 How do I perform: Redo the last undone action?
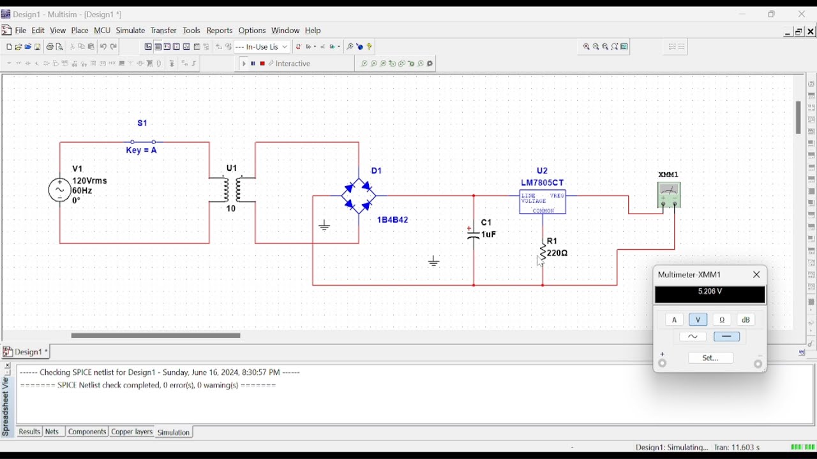pyautogui.click(x=114, y=47)
